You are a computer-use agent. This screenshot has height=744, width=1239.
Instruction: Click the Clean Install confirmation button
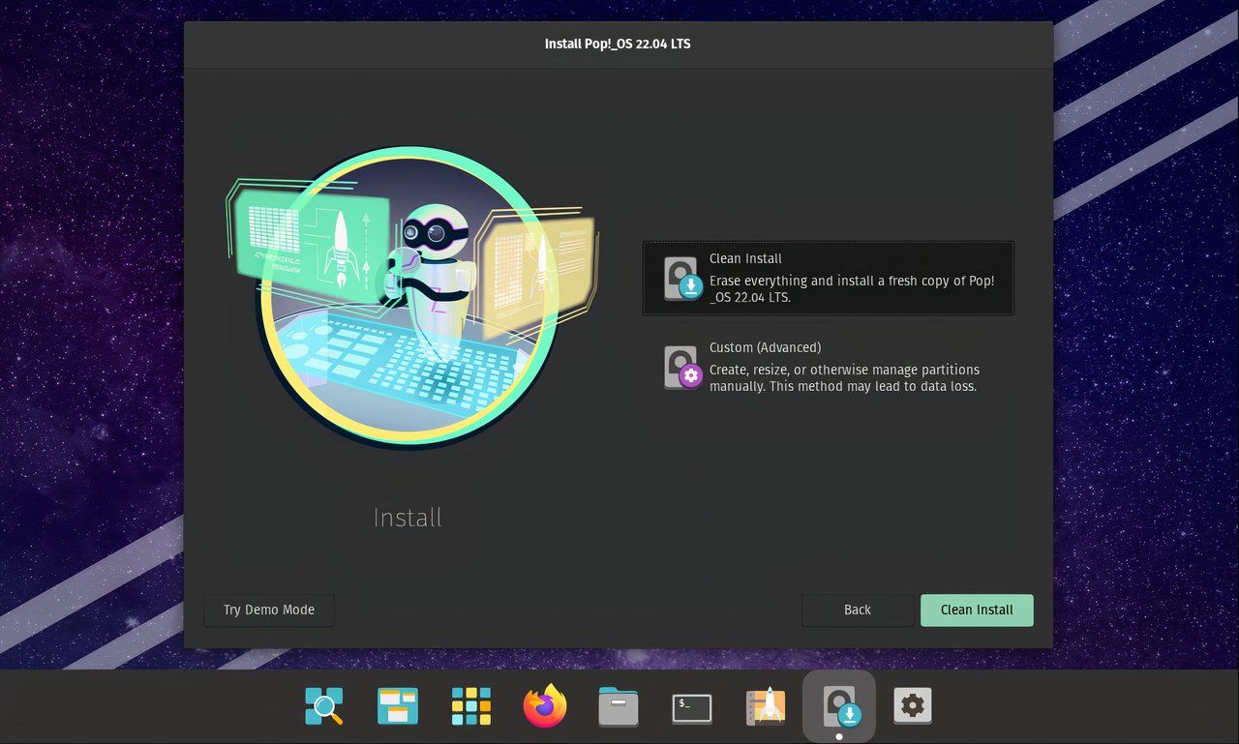(977, 610)
